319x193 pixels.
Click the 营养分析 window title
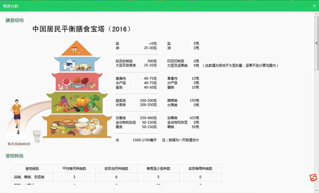(x=11, y=6)
